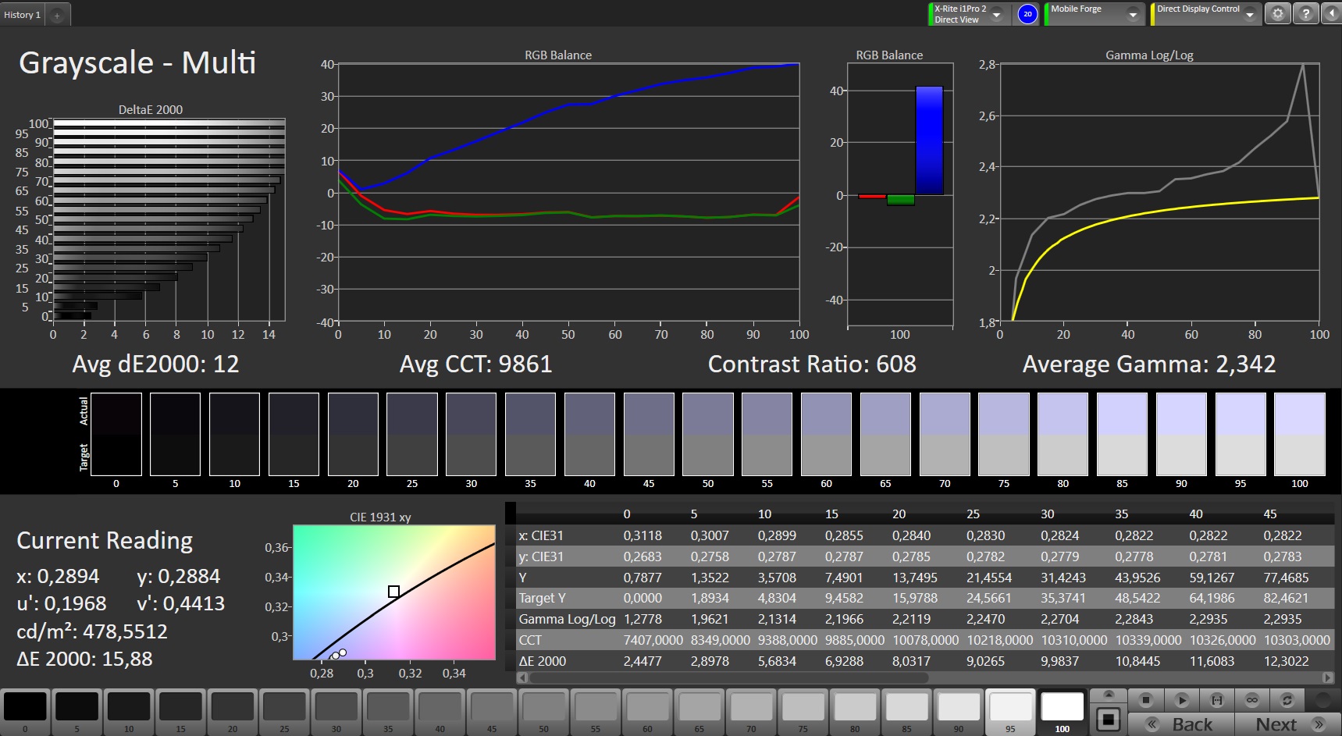Start continuous read with infinity icon
This screenshot has width=1342, height=736.
point(1252,700)
